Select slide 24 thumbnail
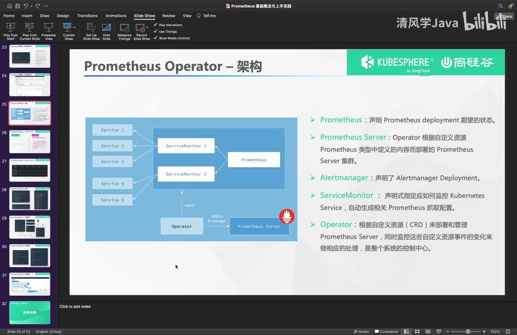The height and width of the screenshot is (335, 517). click(x=30, y=85)
